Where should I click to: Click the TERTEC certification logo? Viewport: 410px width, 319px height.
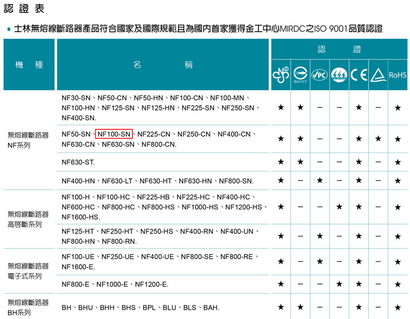click(x=339, y=75)
